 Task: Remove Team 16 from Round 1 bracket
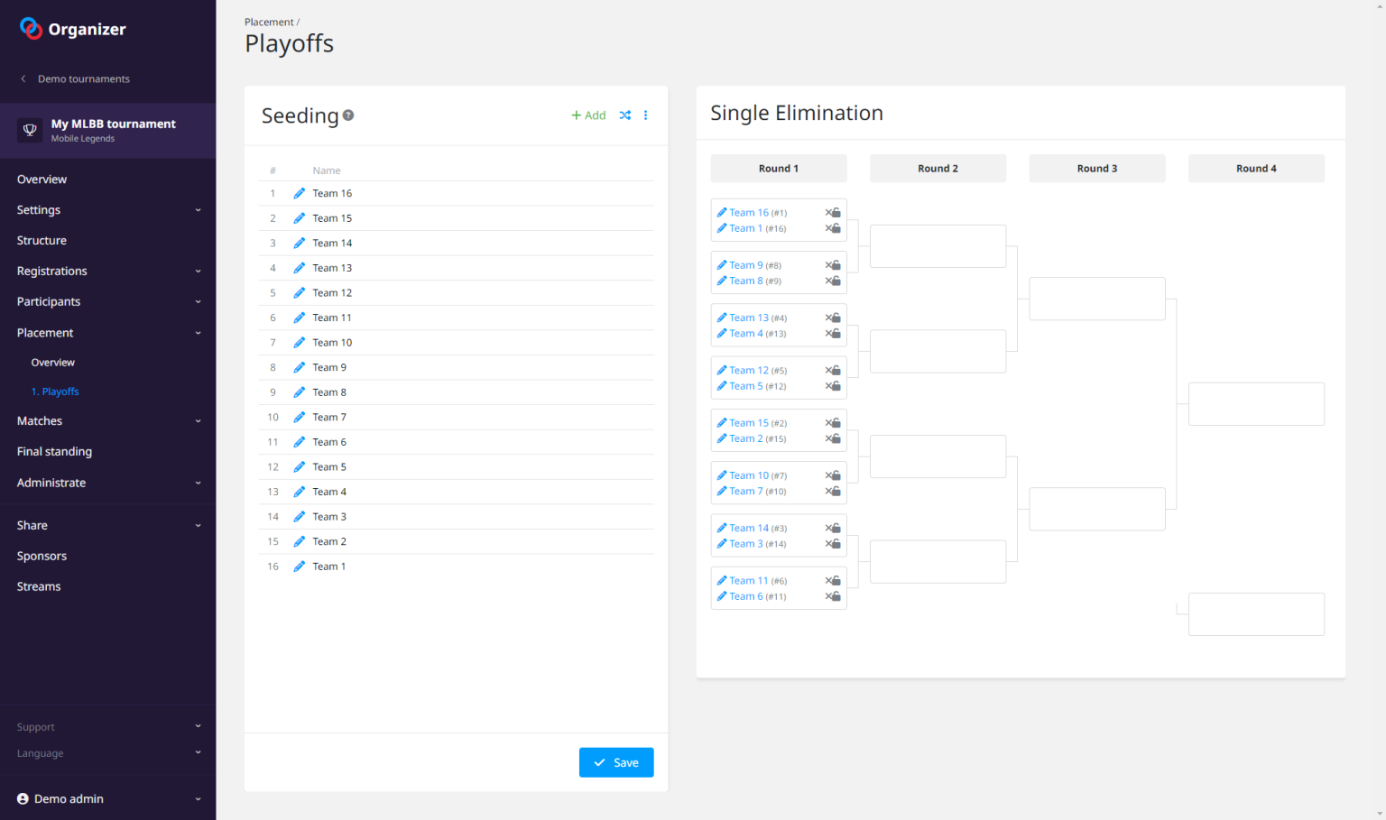(x=827, y=213)
